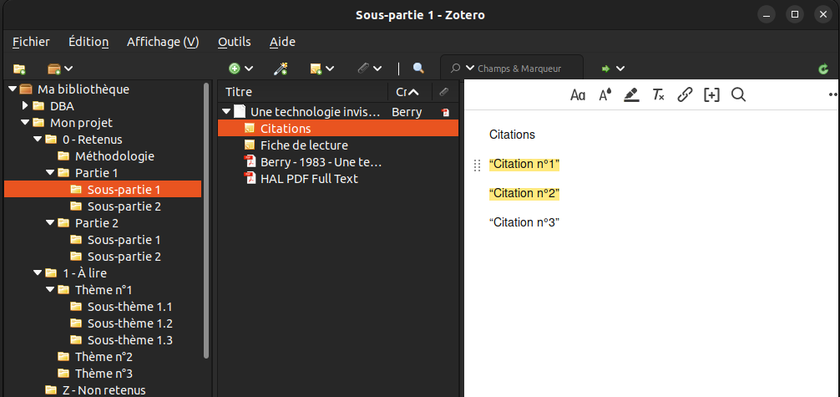The width and height of the screenshot is (840, 397).
Task: Select the Z - Non retenus collection
Action: click(104, 390)
